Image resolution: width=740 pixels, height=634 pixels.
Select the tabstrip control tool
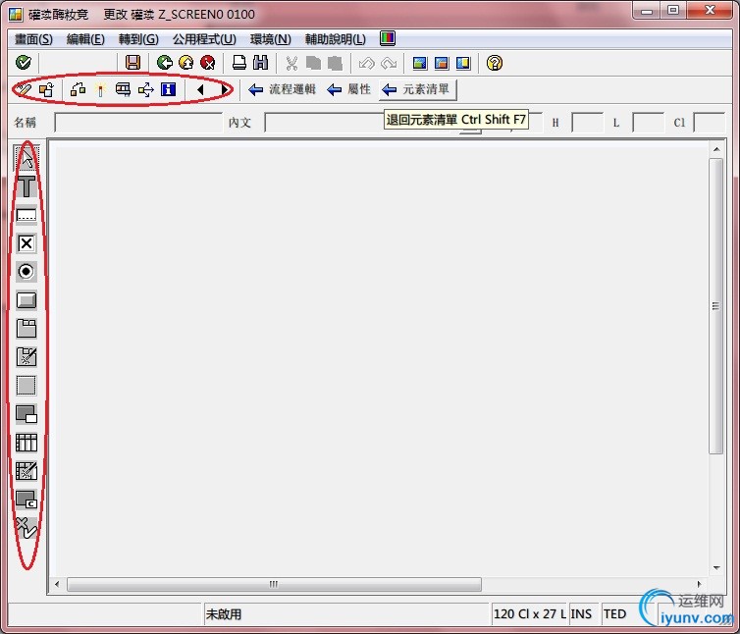(x=26, y=329)
